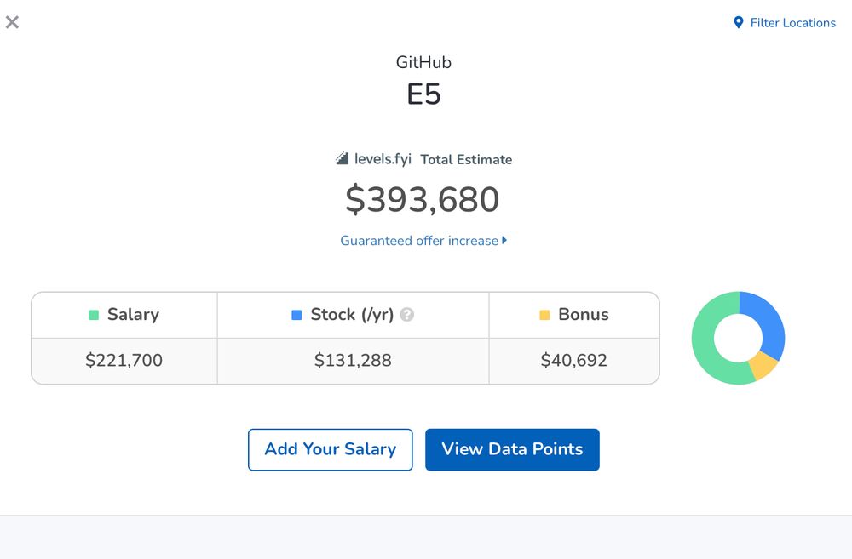Click the Add Your Salary button
This screenshot has width=852, height=559.
point(331,449)
